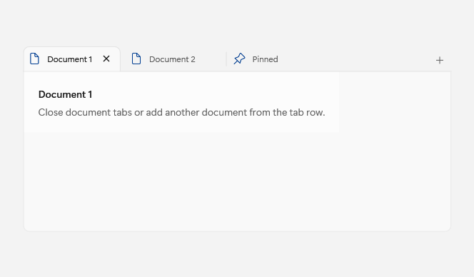Click the Document 2 file icon
Viewport: 474px width, 277px height.
coord(136,59)
